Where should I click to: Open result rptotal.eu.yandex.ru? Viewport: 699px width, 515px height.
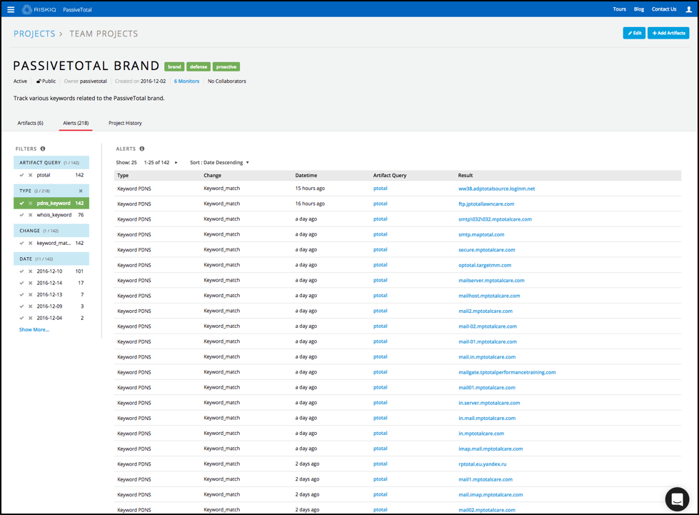(483, 464)
